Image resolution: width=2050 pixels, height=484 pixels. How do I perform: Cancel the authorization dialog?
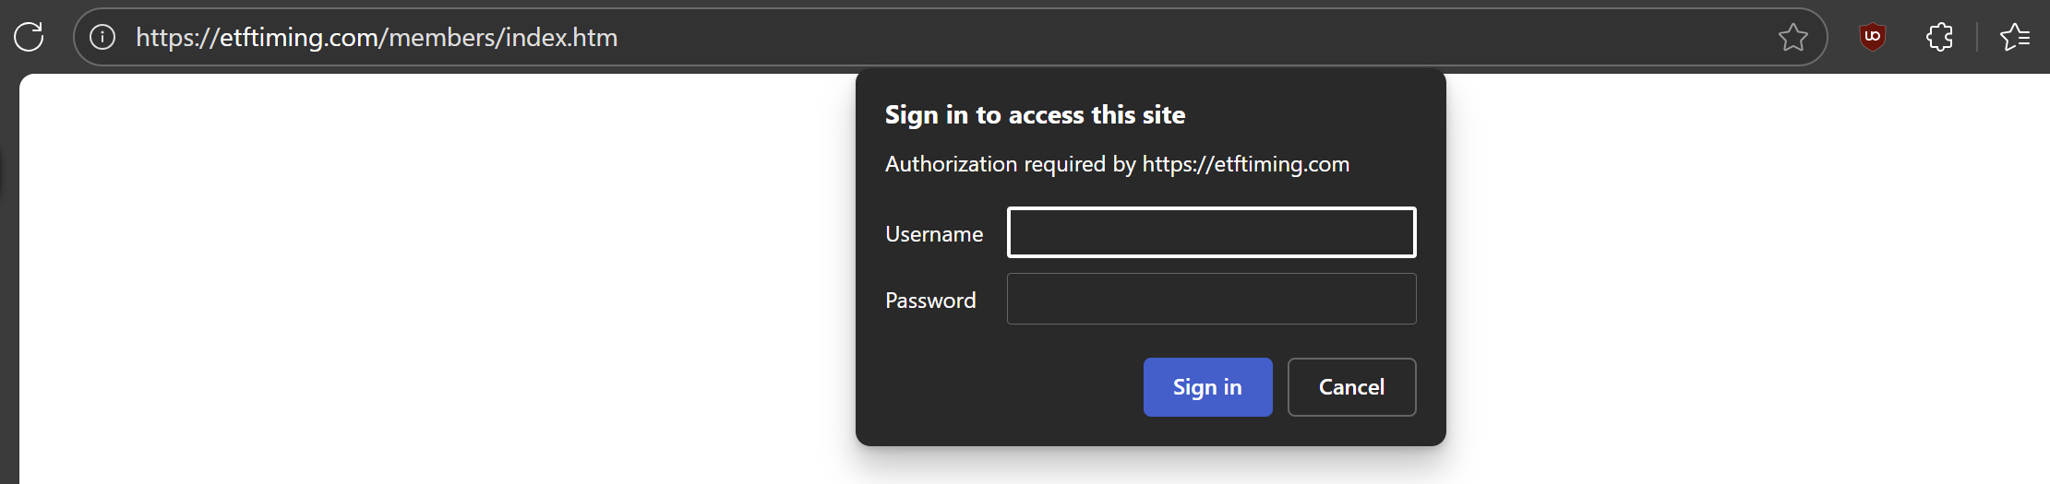(x=1351, y=387)
